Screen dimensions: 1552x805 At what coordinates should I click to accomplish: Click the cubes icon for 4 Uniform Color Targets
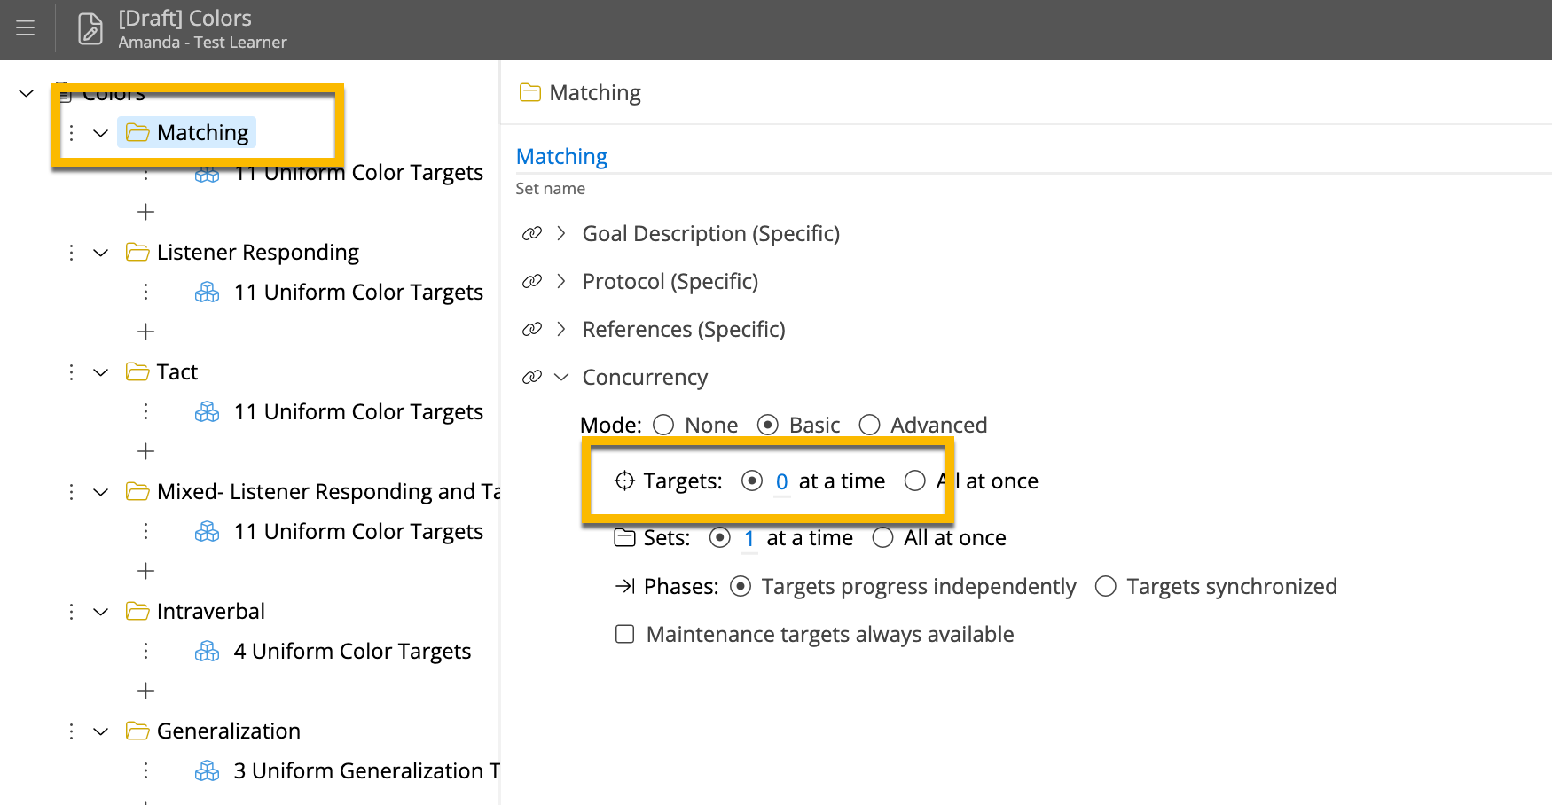208,652
